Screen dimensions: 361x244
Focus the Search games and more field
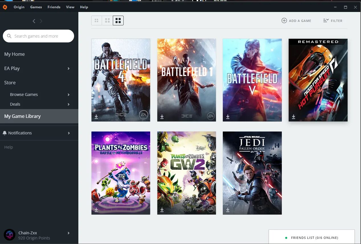(38, 36)
